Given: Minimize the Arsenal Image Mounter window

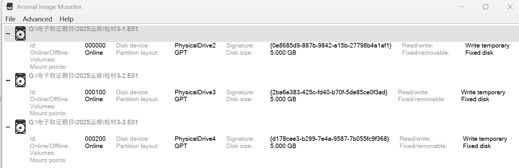Looking at the screenshot, I should pyautogui.click(x=462, y=7).
